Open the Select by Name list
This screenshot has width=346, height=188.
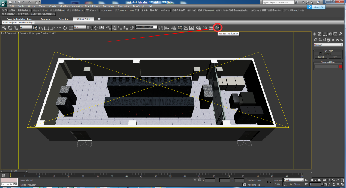[41, 28]
